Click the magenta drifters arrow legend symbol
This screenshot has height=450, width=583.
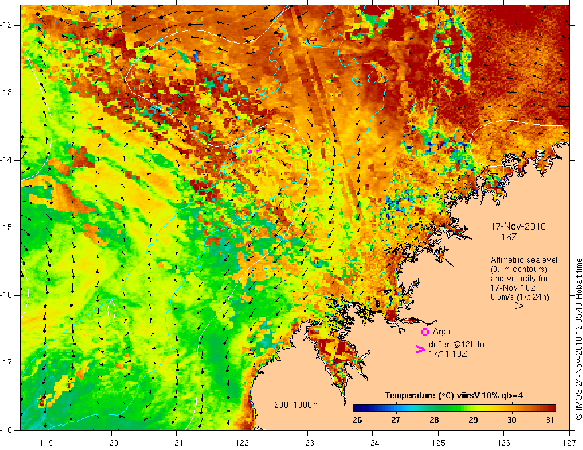click(x=420, y=349)
